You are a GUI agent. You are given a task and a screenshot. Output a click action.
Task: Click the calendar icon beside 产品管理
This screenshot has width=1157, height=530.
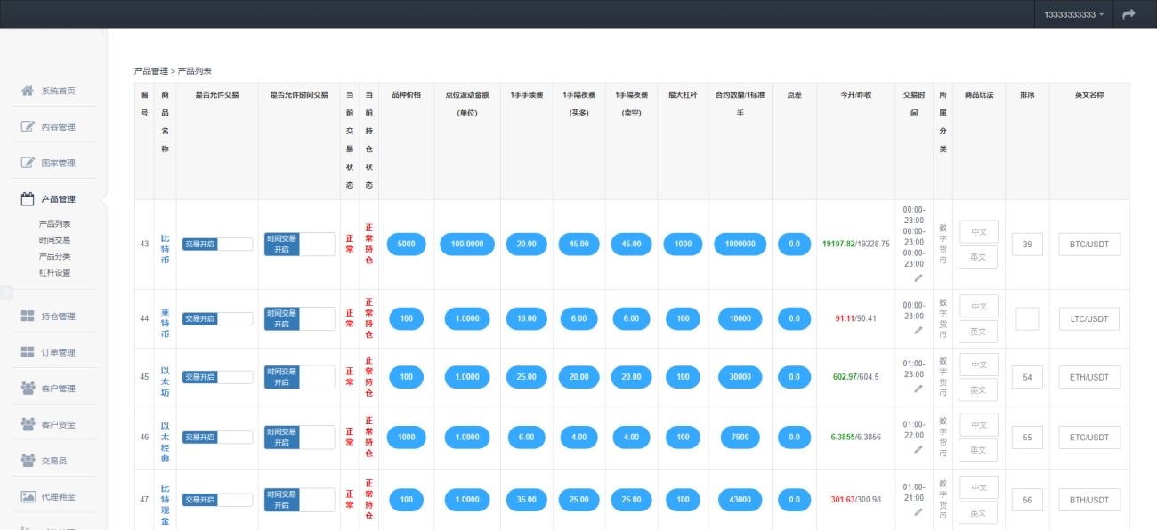tap(28, 198)
